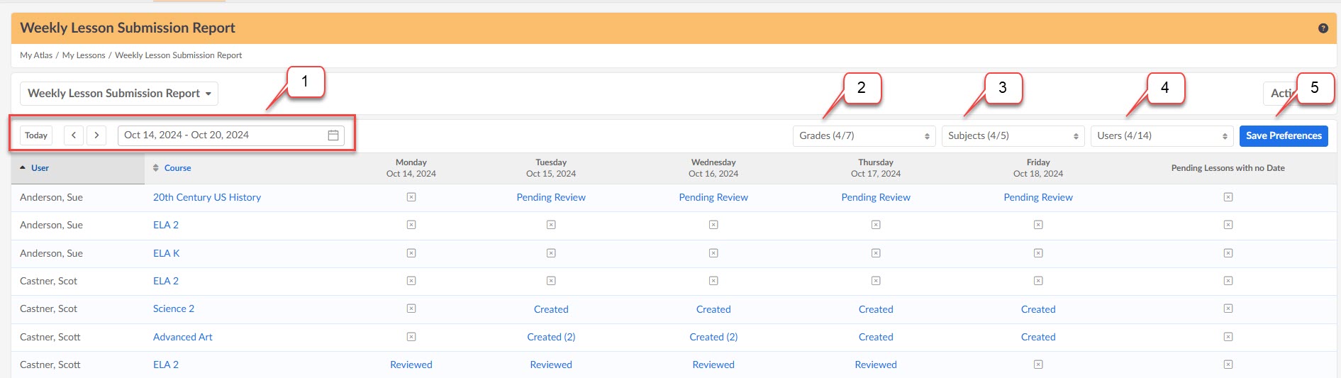
Task: Open Wednesday Created link for Science 2
Action: pos(713,309)
